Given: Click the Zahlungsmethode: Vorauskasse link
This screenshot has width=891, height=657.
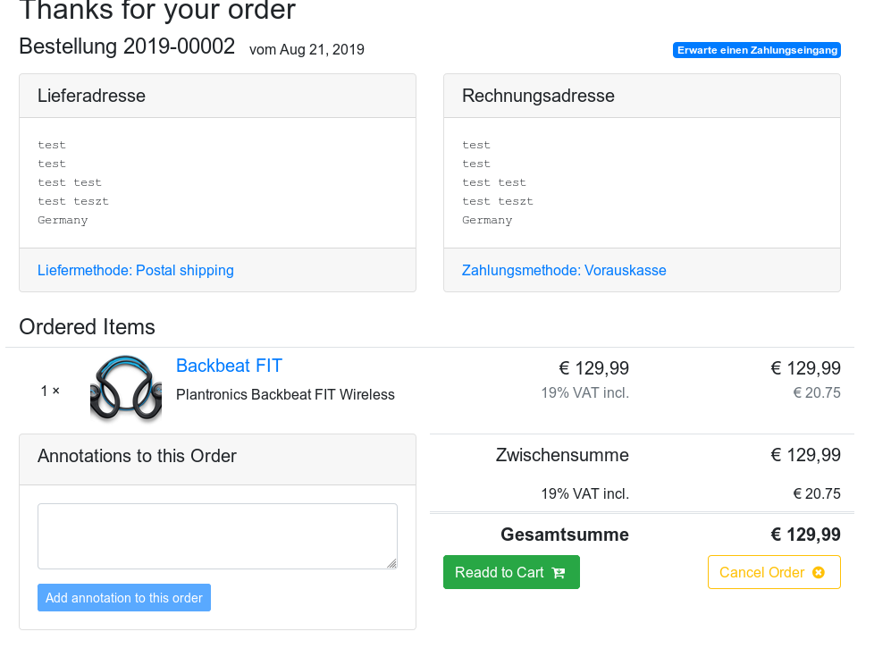Looking at the screenshot, I should 564,270.
